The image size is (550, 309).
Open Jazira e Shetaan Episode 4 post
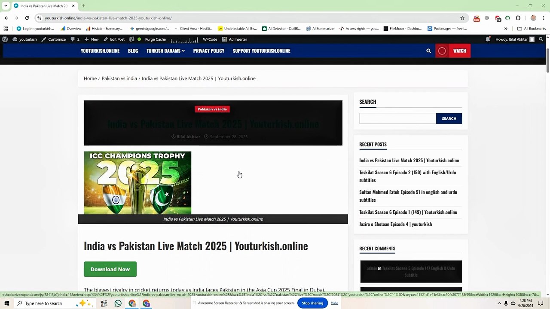tap(396, 224)
